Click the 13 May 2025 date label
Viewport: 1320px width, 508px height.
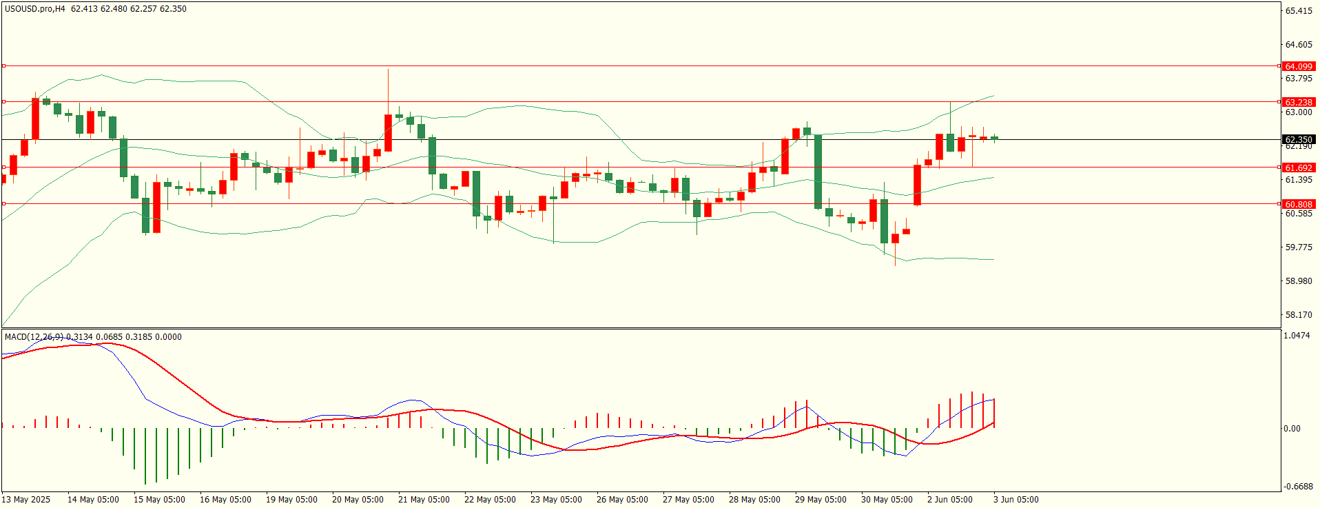click(26, 500)
